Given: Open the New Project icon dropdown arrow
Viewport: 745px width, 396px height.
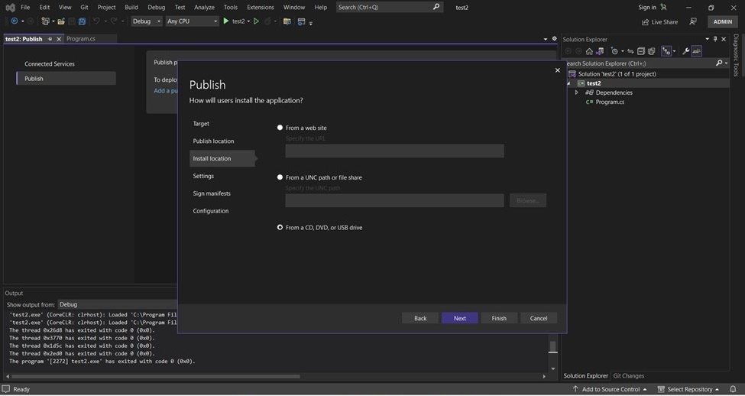Looking at the screenshot, I should pyautogui.click(x=53, y=21).
